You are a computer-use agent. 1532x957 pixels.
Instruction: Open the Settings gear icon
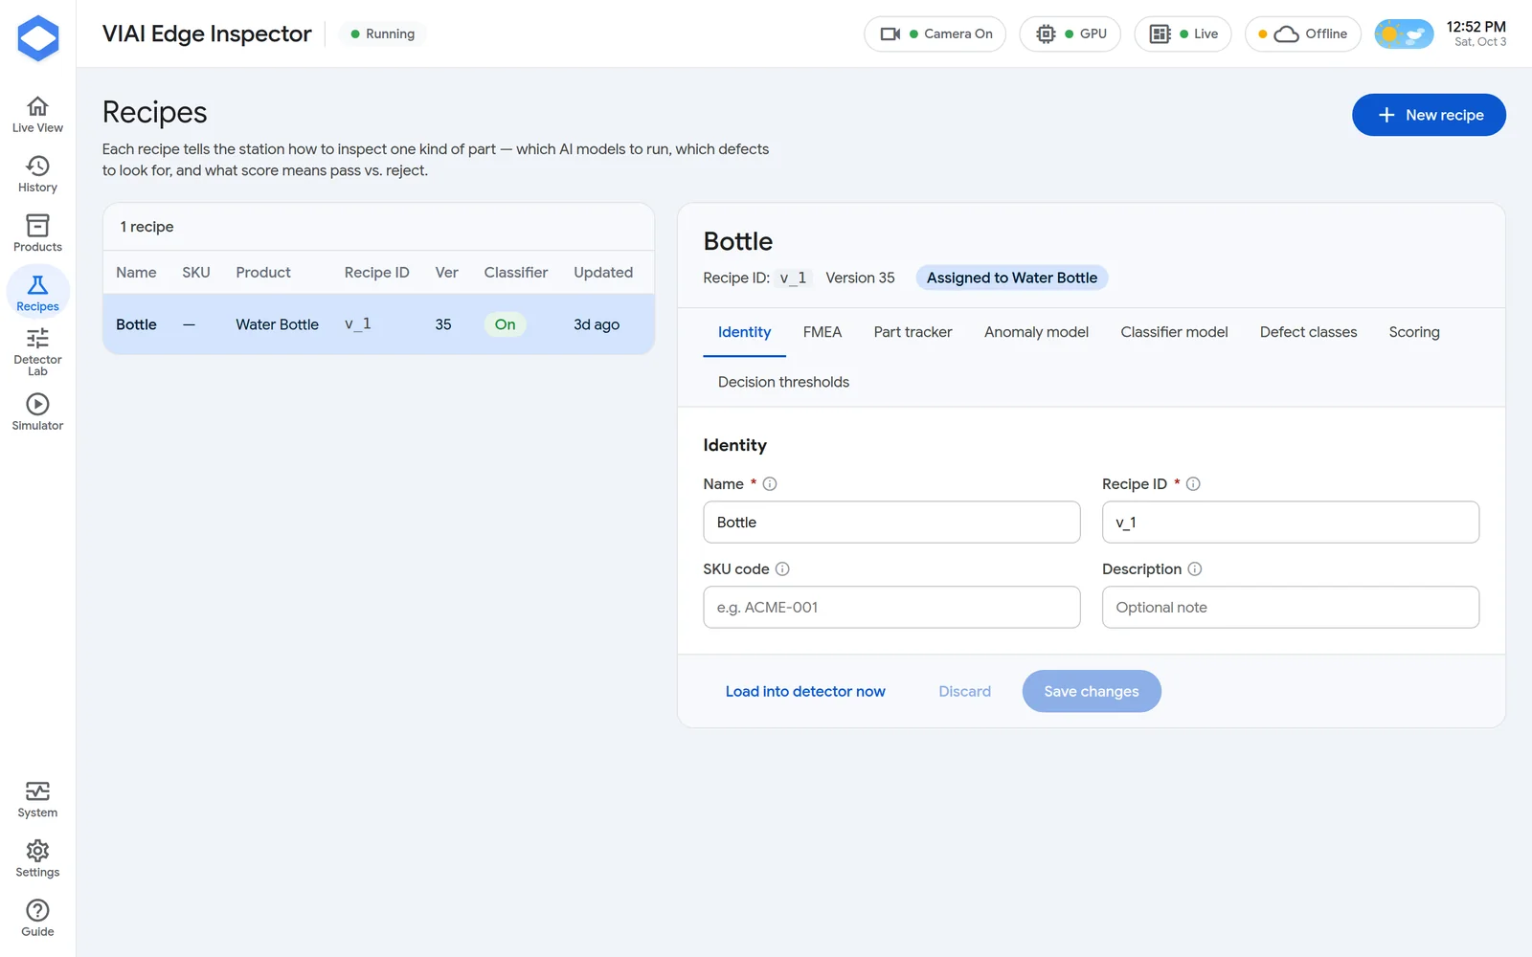(x=37, y=858)
